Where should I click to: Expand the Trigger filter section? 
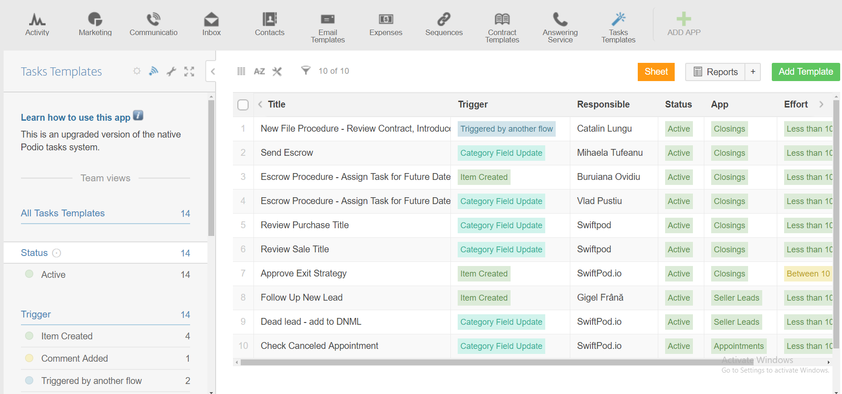pyautogui.click(x=36, y=314)
